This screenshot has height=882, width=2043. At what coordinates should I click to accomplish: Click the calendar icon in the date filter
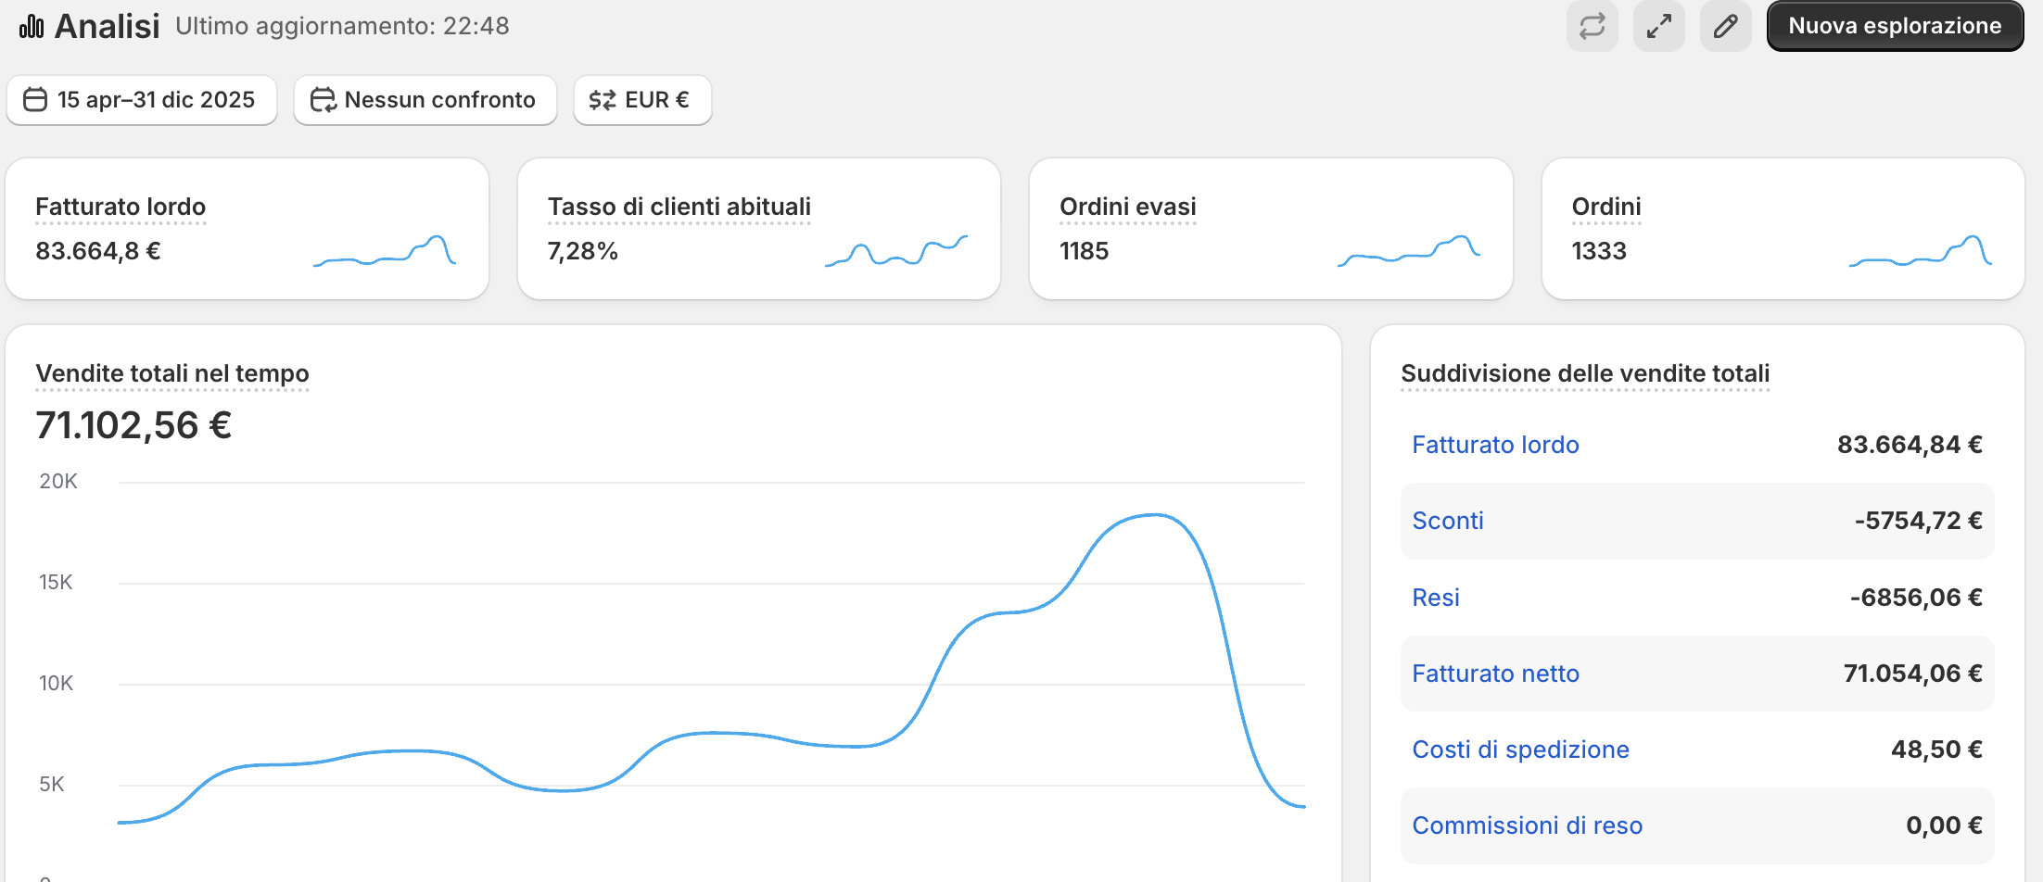click(x=36, y=99)
